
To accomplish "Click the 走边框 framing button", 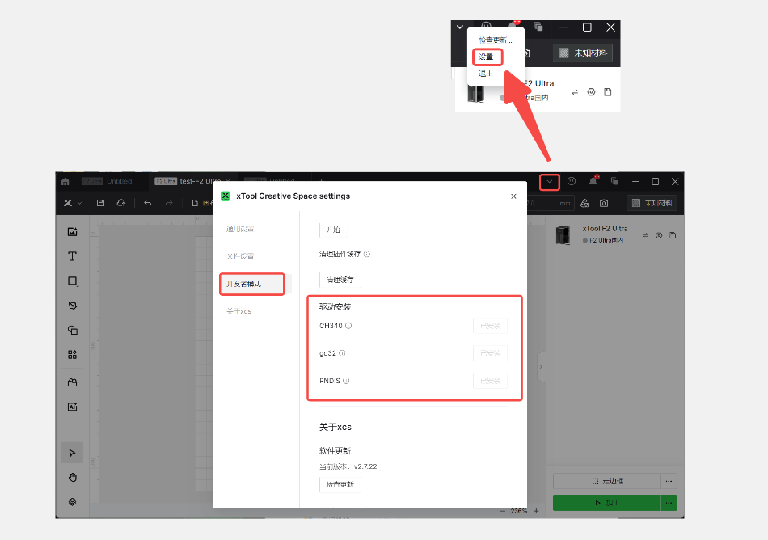I will click(607, 481).
